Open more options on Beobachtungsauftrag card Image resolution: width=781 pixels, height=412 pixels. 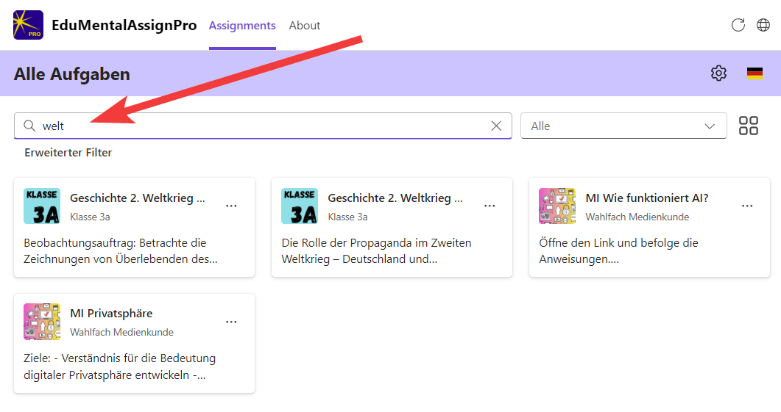pyautogui.click(x=231, y=206)
